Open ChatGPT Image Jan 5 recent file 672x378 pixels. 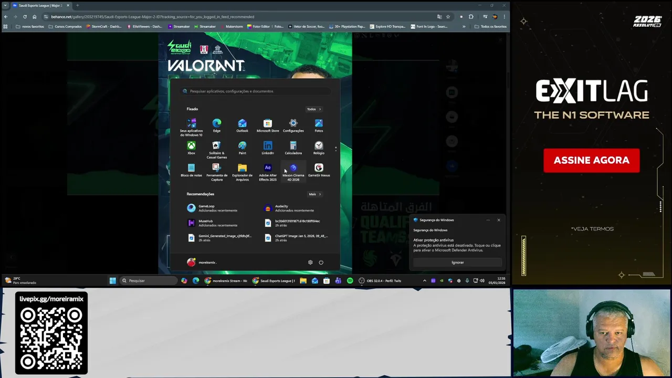[x=297, y=238]
